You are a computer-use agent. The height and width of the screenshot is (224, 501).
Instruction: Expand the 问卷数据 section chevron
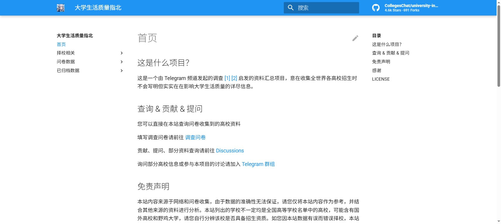122,62
